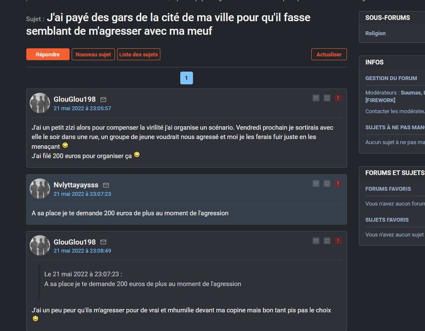Go to Liste des sujets
This screenshot has height=331, width=425.
pyautogui.click(x=139, y=54)
